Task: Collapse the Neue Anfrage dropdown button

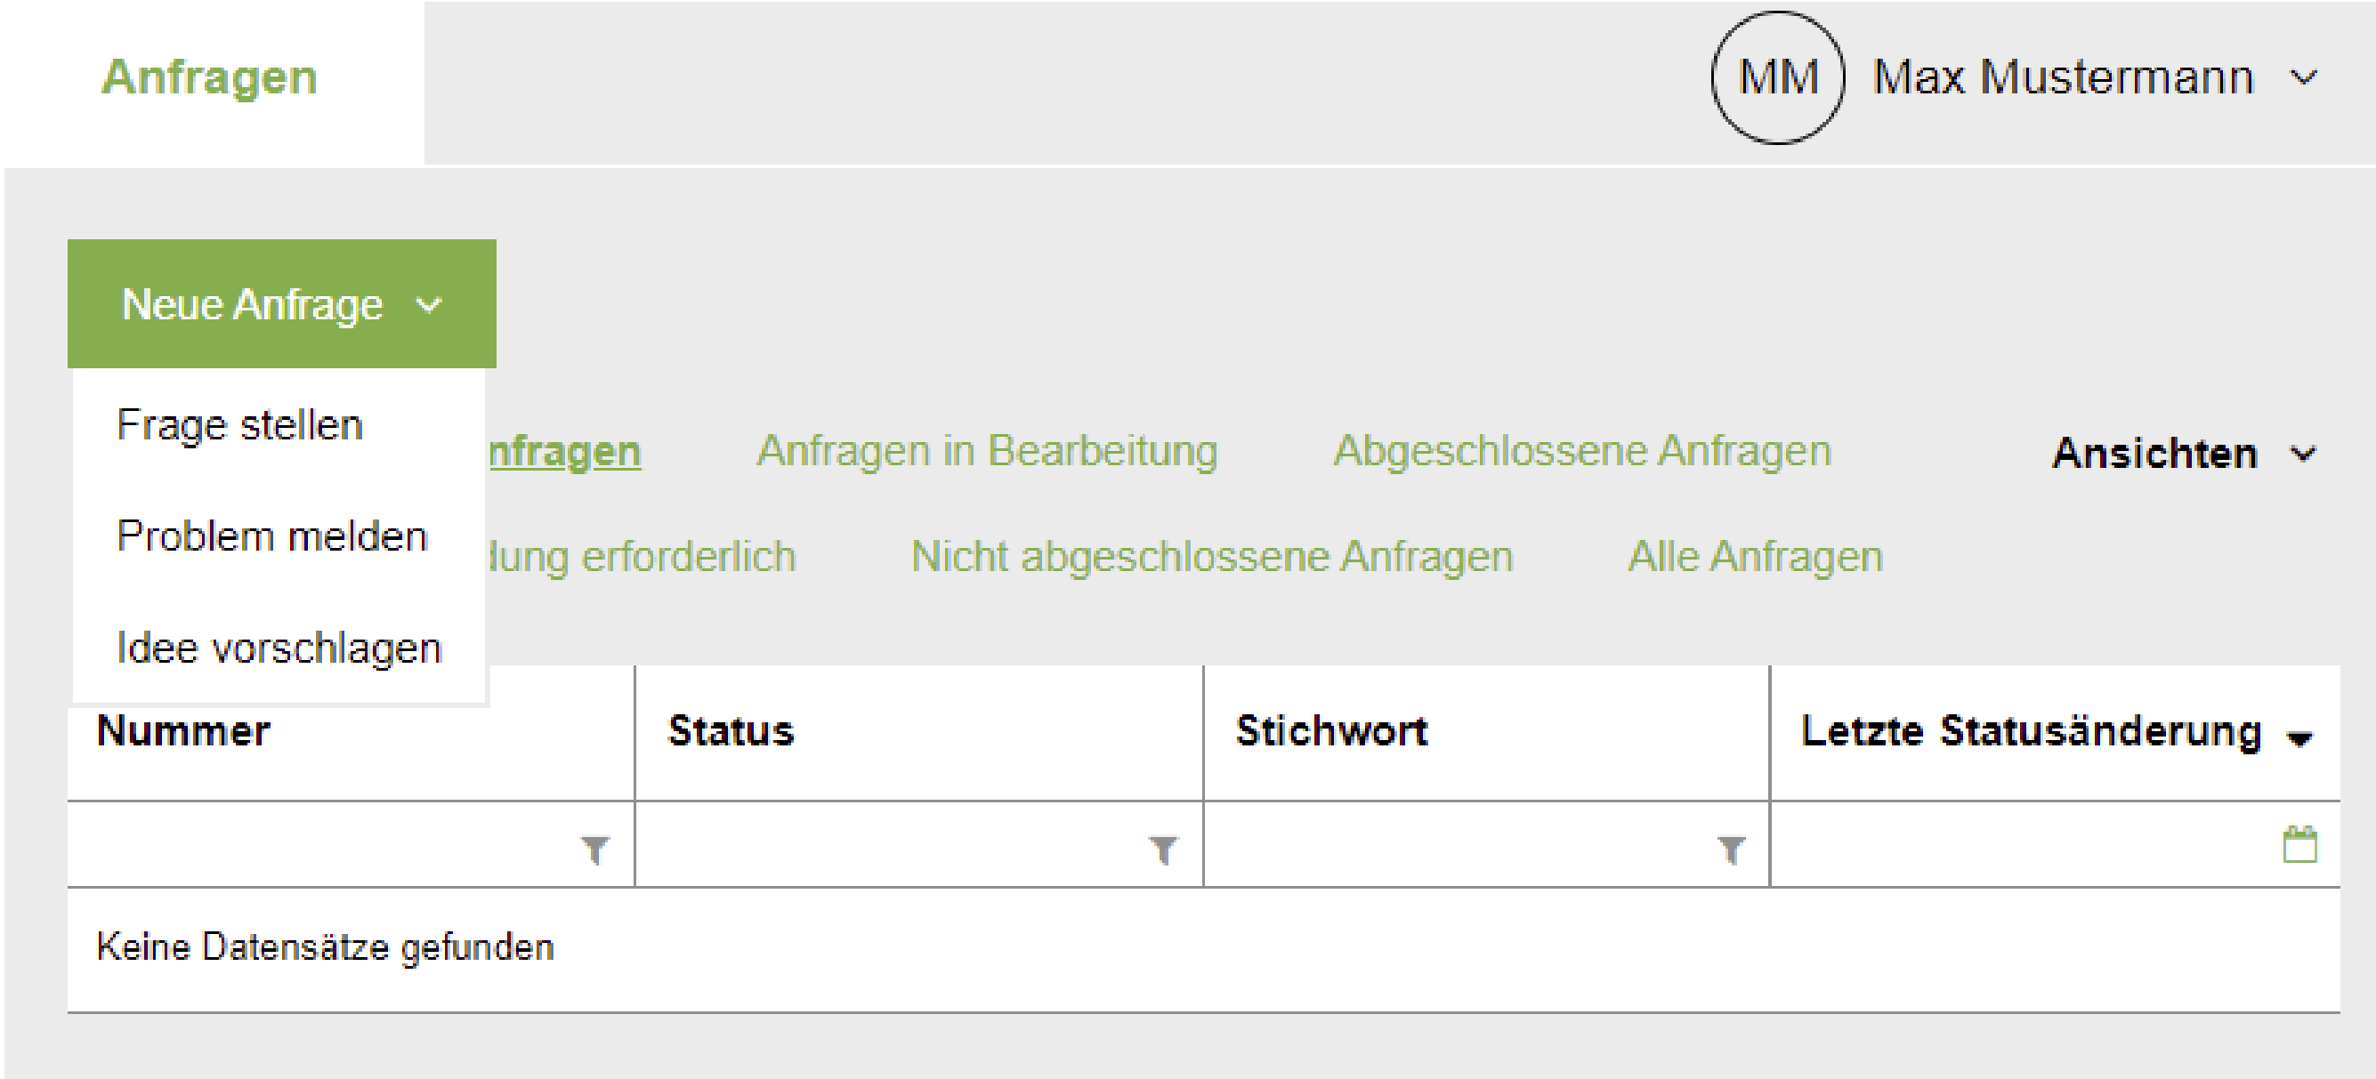Action: [x=282, y=303]
